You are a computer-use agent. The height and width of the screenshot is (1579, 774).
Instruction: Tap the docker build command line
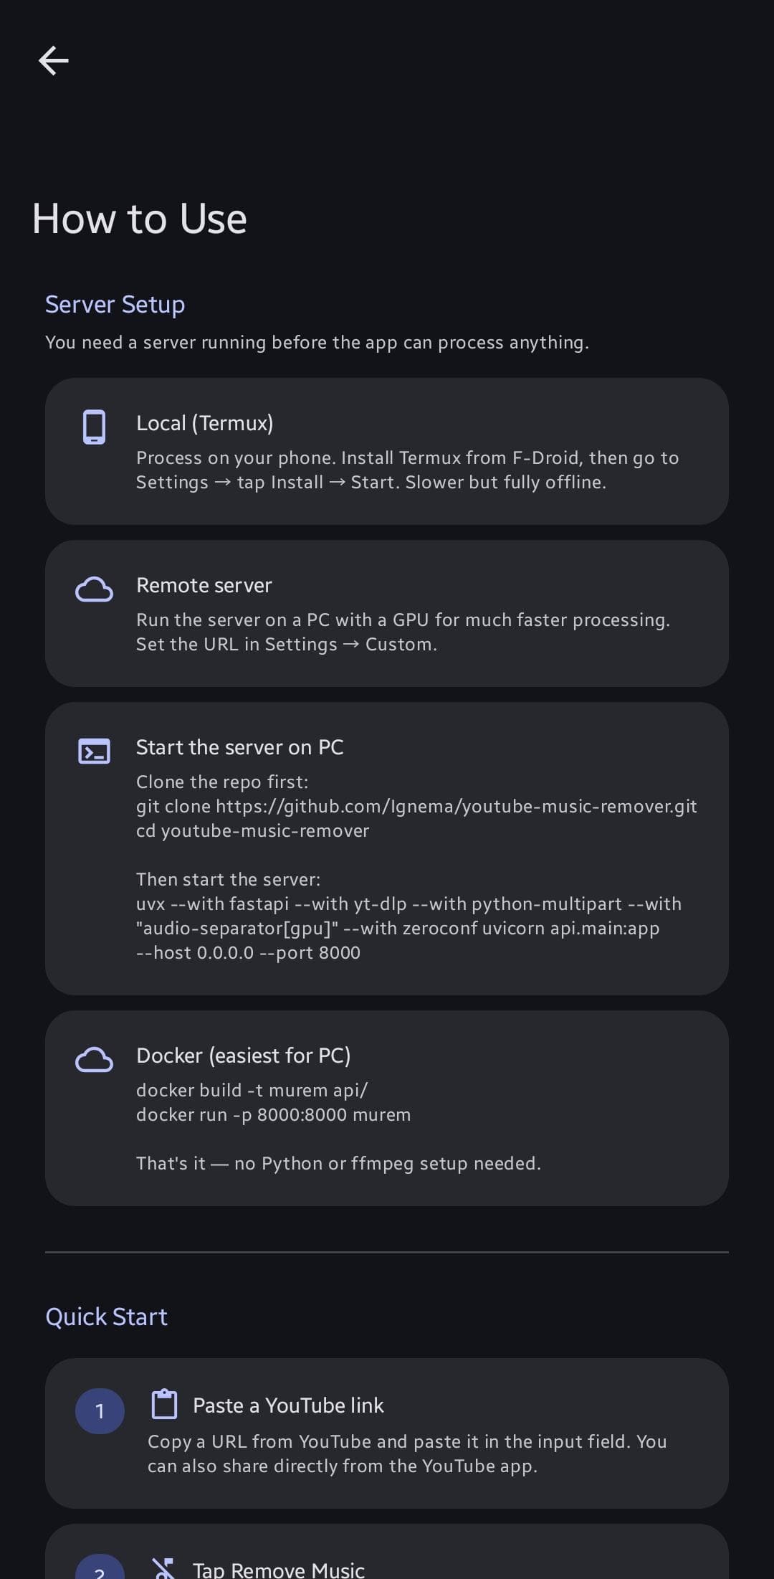point(252,1090)
